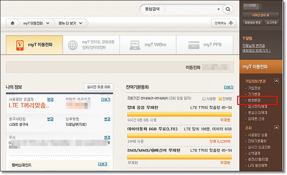
Task: Click the 망내 음성 무제한 usage bar
Action: click(x=179, y=115)
